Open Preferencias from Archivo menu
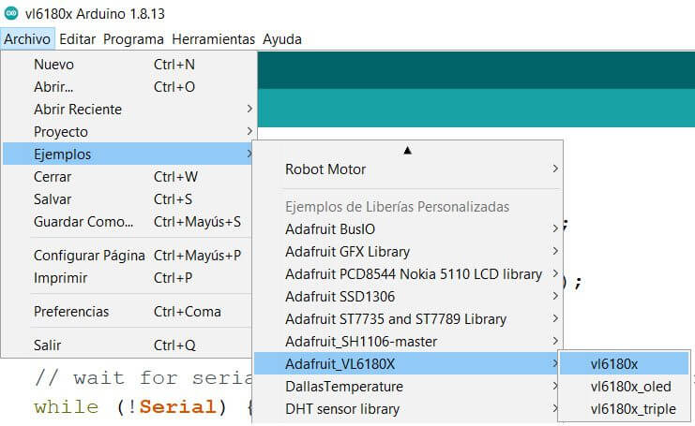The width and height of the screenshot is (695, 426). click(x=71, y=312)
